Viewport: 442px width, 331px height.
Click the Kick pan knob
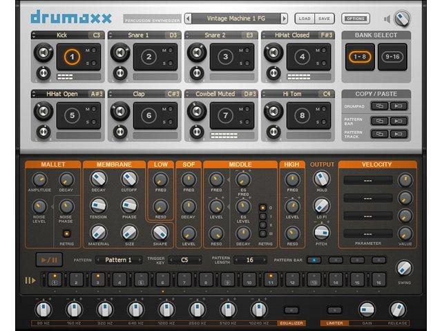click(x=44, y=74)
